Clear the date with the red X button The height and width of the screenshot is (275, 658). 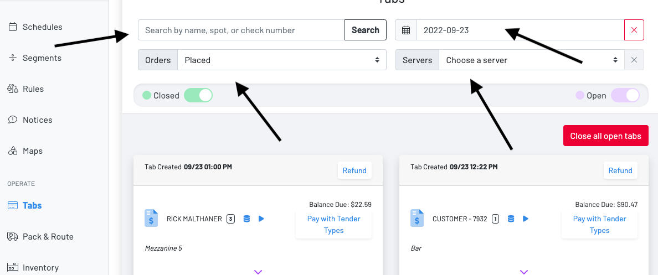coord(634,30)
